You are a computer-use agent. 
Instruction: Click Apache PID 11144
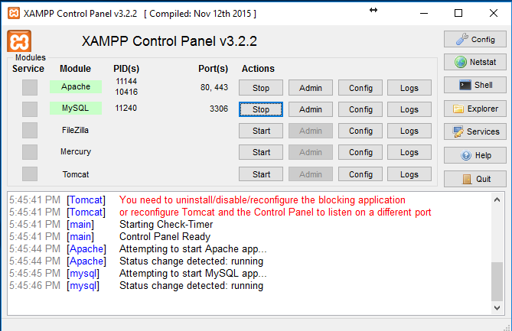coord(126,81)
